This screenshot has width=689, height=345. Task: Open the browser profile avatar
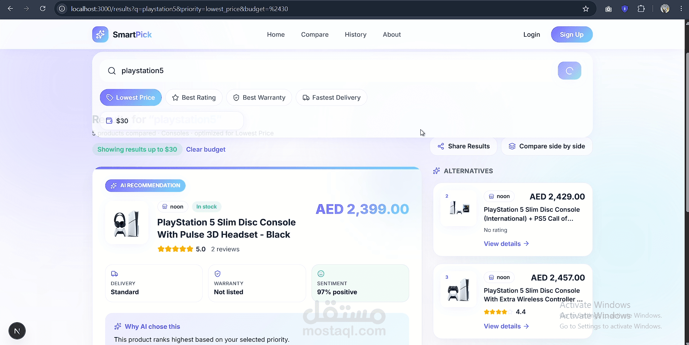pyautogui.click(x=665, y=9)
